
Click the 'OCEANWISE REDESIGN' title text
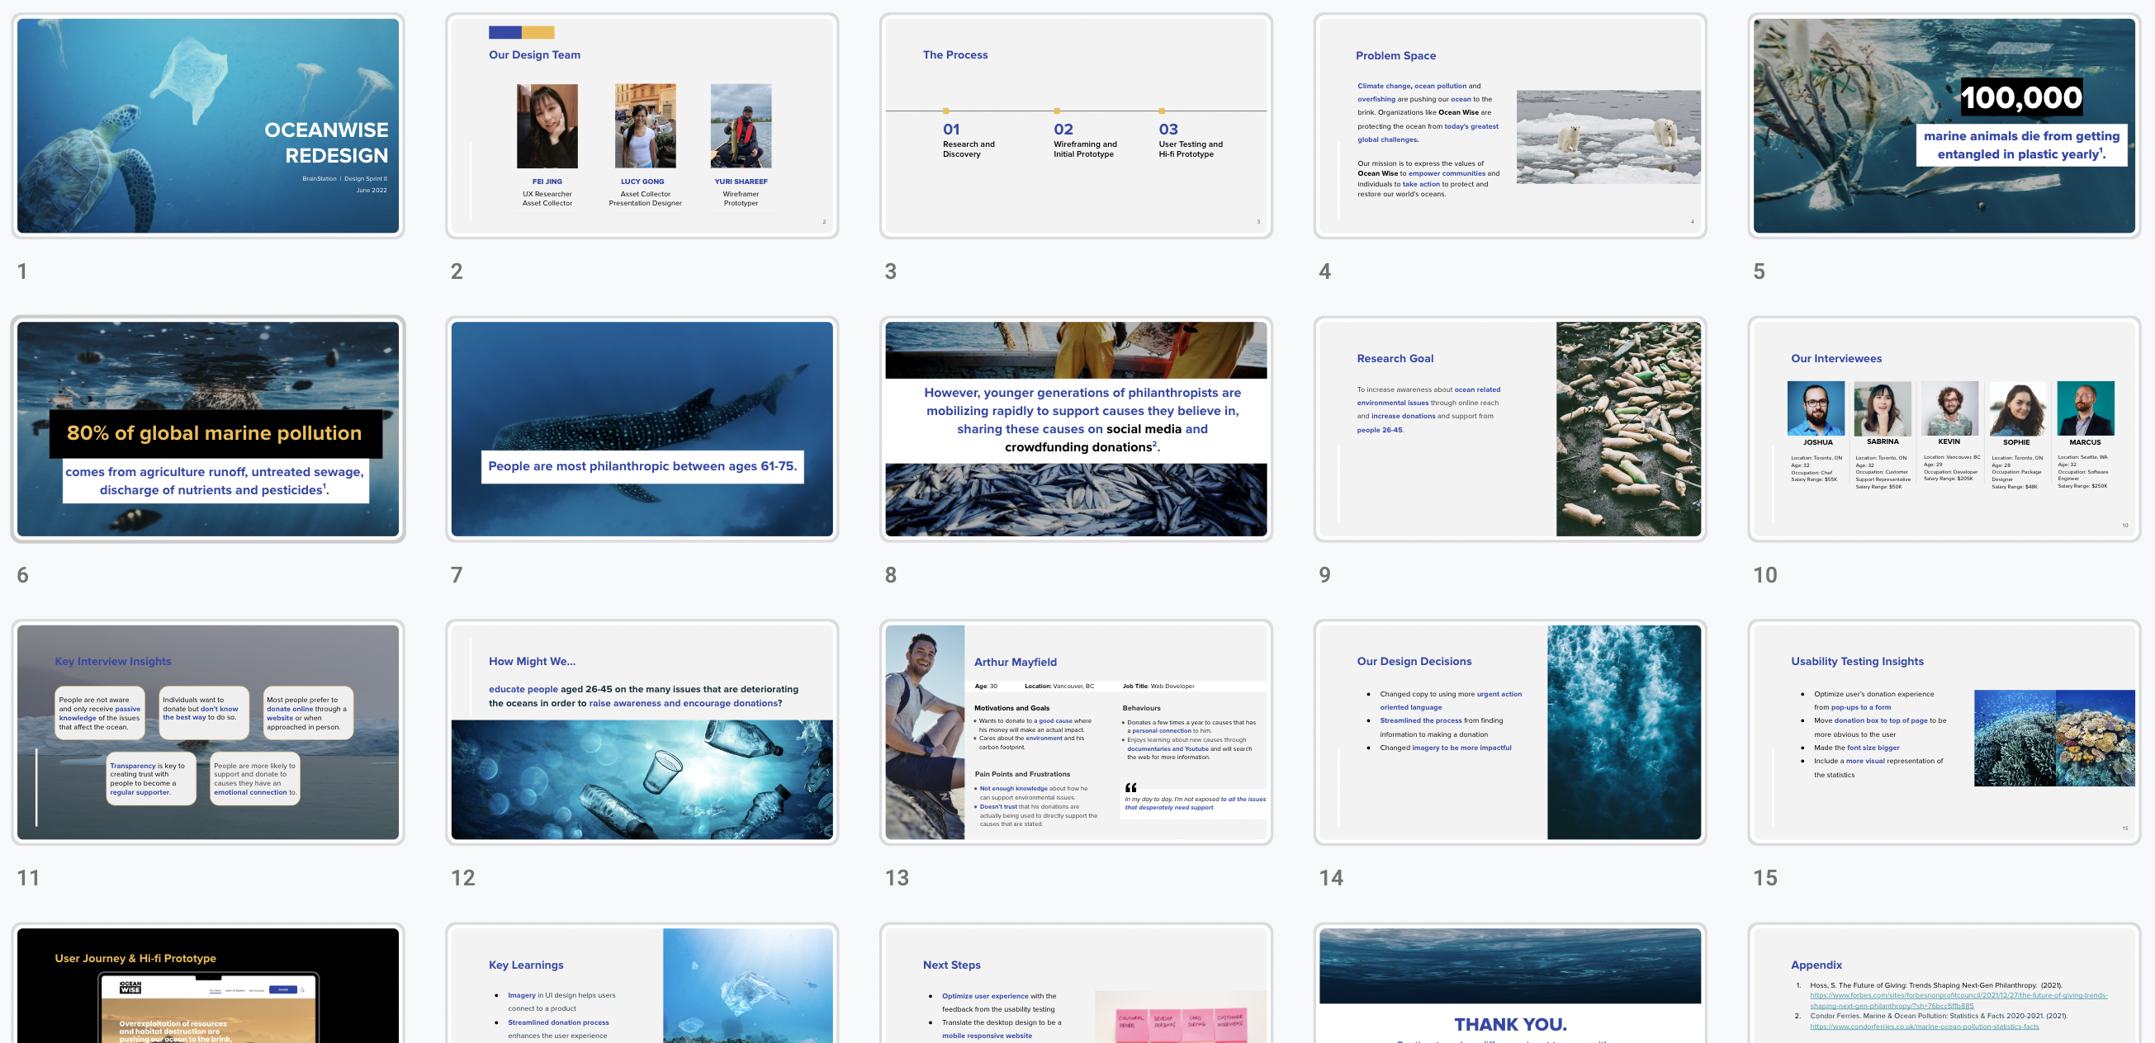click(326, 142)
